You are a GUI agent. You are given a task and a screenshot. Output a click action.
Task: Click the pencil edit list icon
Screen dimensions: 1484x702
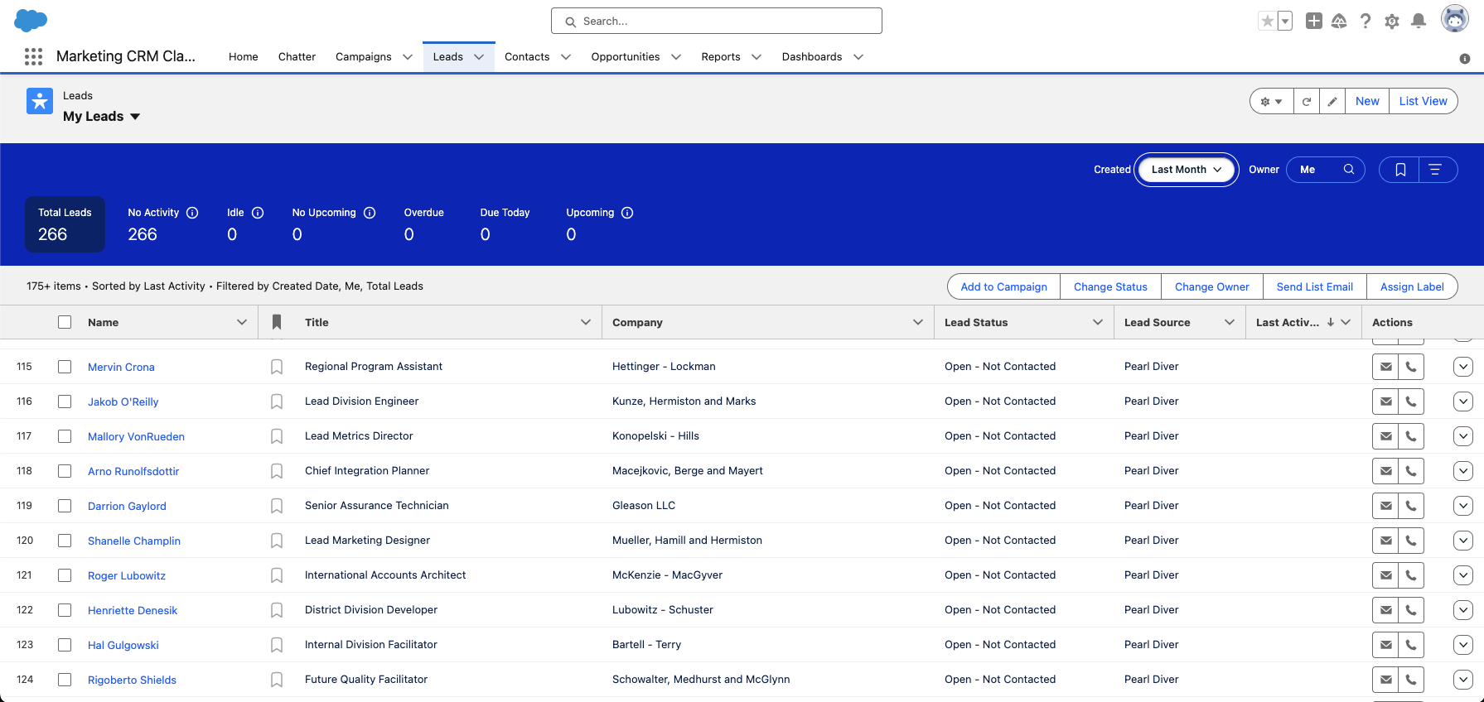tap(1332, 101)
